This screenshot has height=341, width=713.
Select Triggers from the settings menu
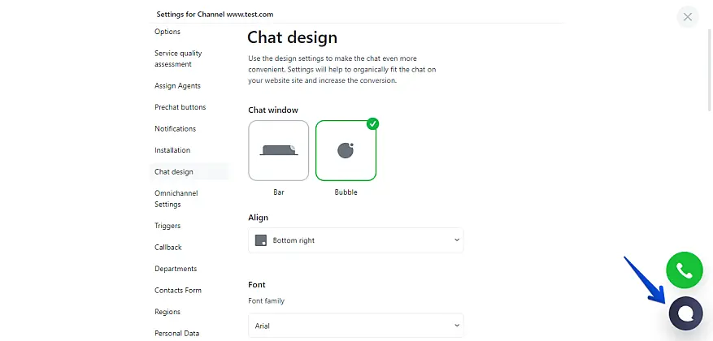(167, 226)
